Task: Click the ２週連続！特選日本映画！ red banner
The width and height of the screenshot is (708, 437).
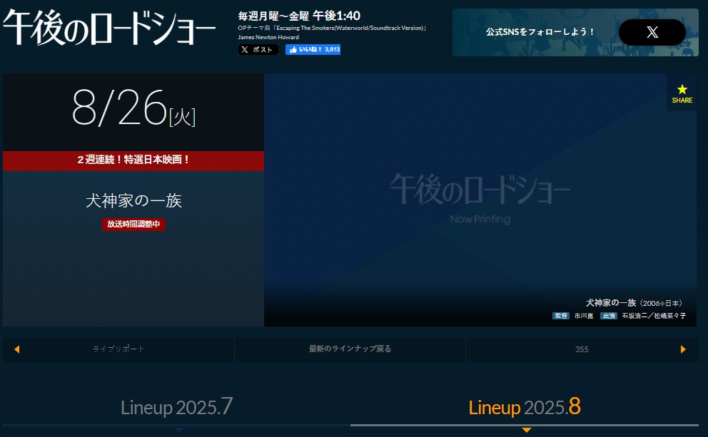Action: pos(133,160)
